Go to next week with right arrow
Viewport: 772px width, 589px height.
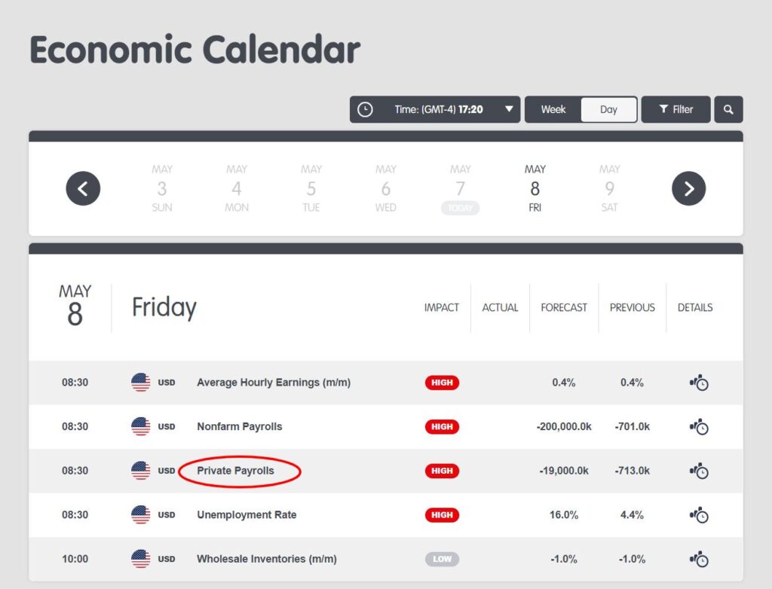688,188
